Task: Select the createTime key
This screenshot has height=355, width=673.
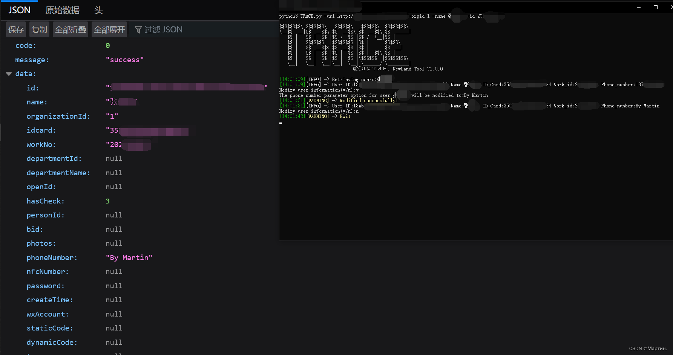Action: (50, 300)
